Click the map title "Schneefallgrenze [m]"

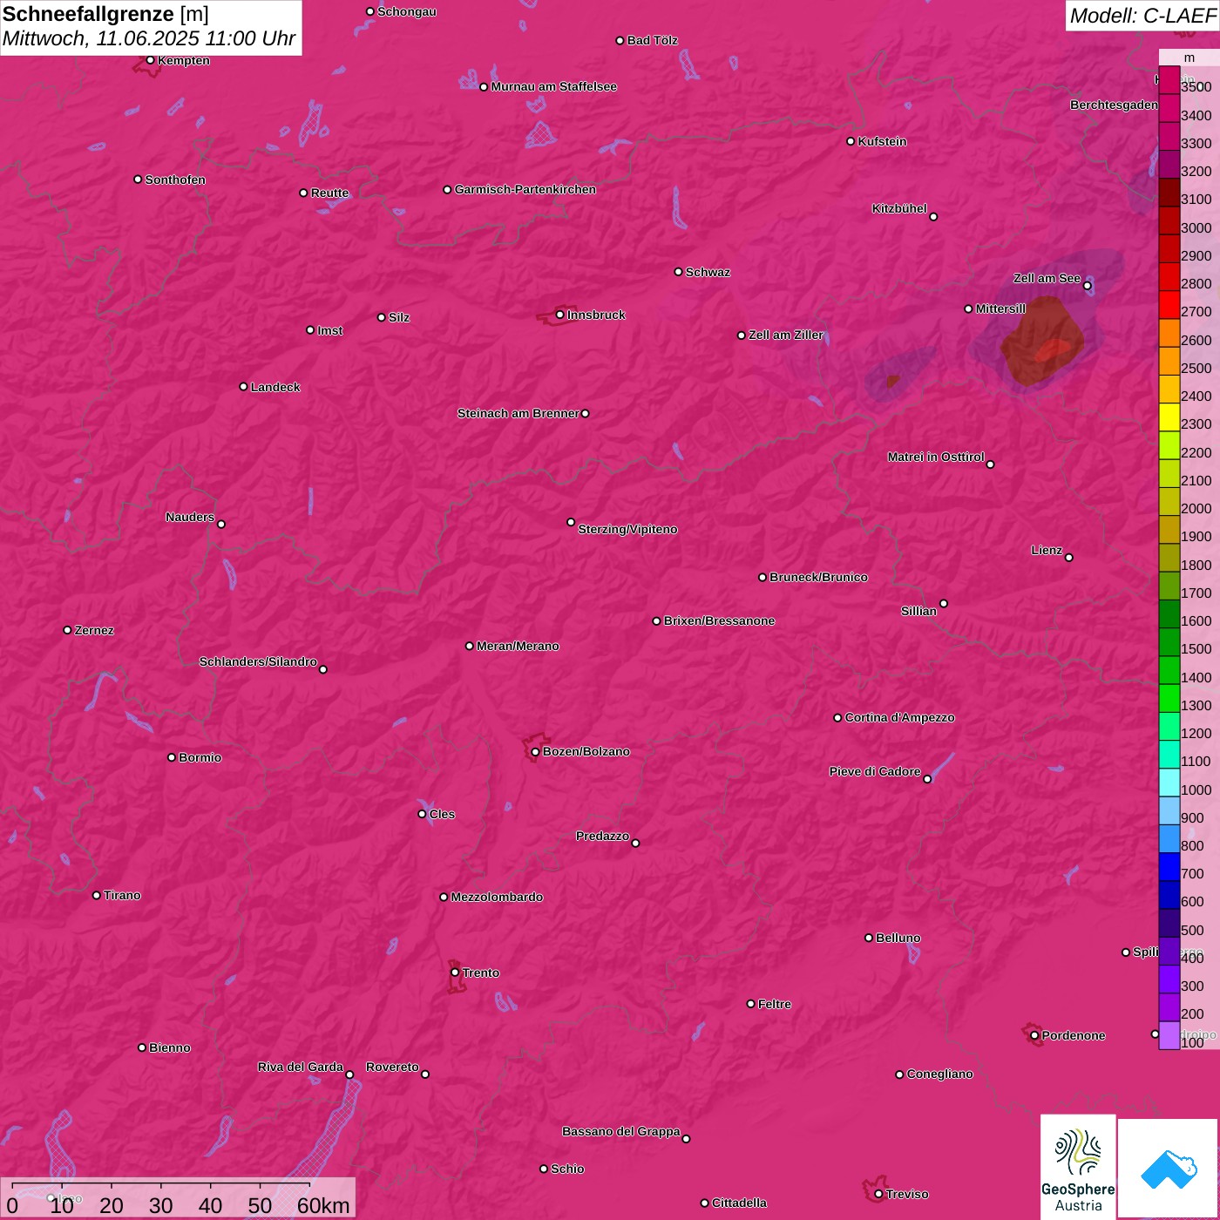tap(105, 14)
